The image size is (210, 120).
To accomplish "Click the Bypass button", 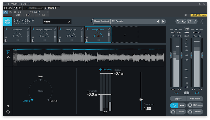I will (178, 99).
